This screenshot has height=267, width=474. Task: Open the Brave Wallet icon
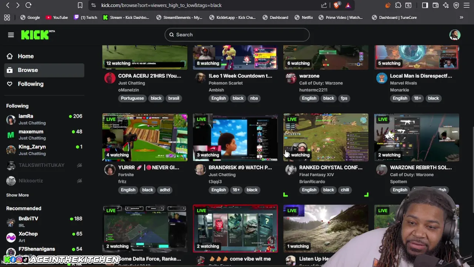click(435, 5)
